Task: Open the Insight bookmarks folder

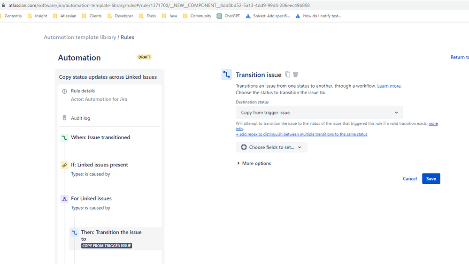Action: click(x=38, y=16)
